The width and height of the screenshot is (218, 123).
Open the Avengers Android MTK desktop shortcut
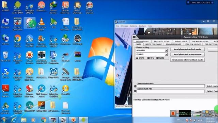17,8
